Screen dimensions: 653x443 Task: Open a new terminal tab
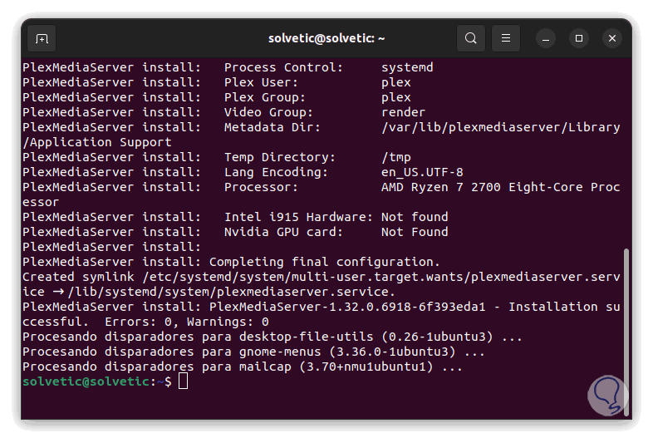click(x=42, y=38)
